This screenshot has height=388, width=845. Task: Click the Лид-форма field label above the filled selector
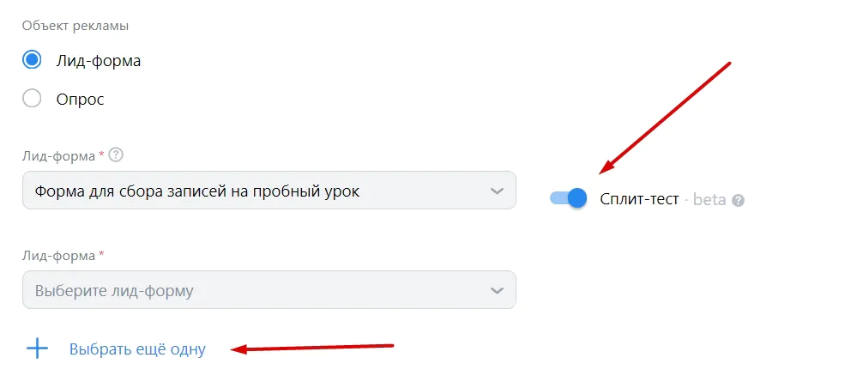pos(58,155)
